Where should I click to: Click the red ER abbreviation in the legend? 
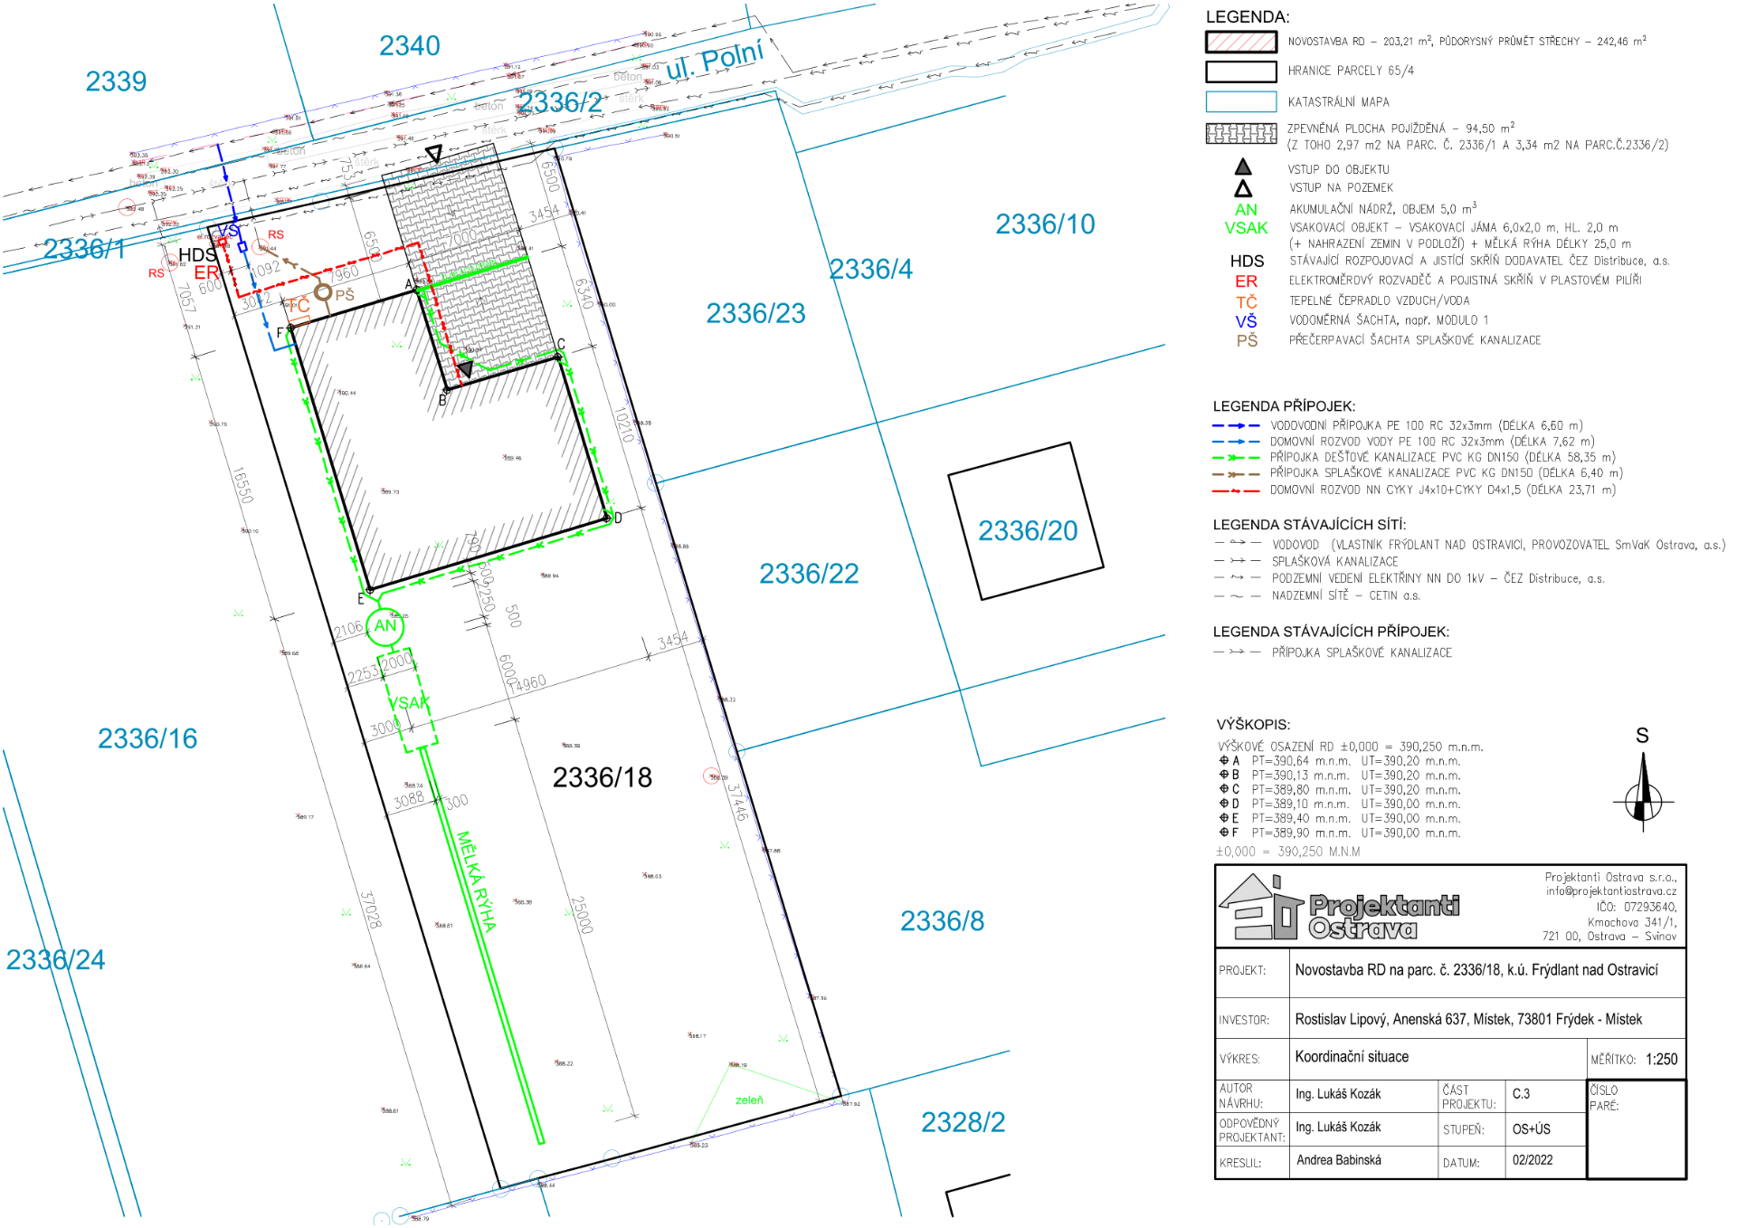pos(1246,281)
